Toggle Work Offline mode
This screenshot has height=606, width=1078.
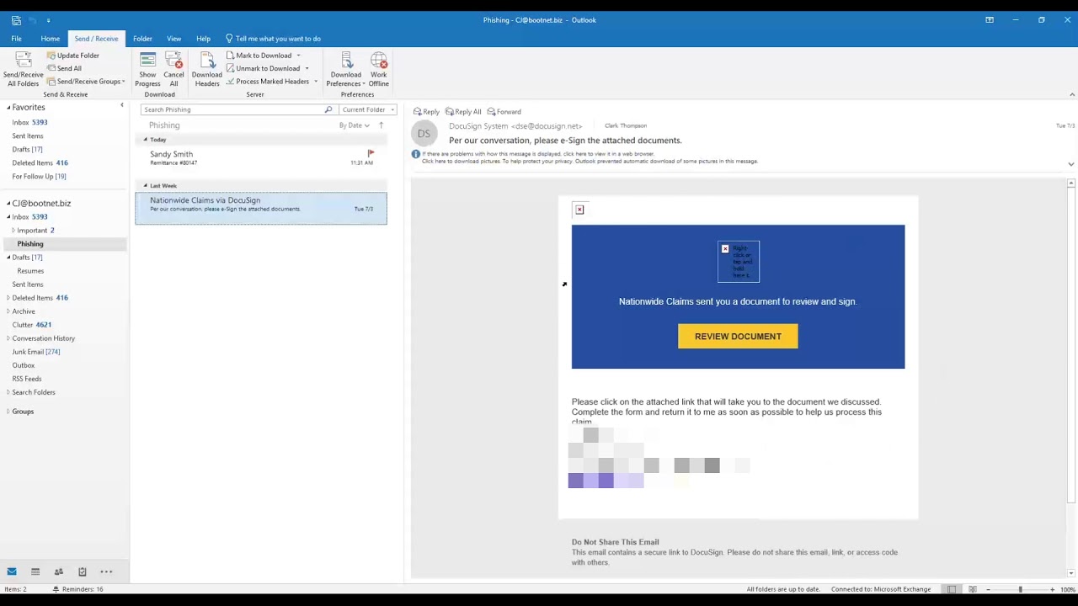coord(378,69)
